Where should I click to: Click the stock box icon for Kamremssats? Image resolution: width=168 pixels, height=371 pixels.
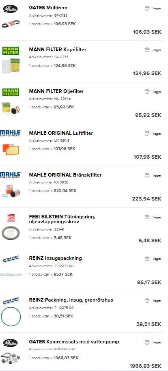[x=147, y=342]
